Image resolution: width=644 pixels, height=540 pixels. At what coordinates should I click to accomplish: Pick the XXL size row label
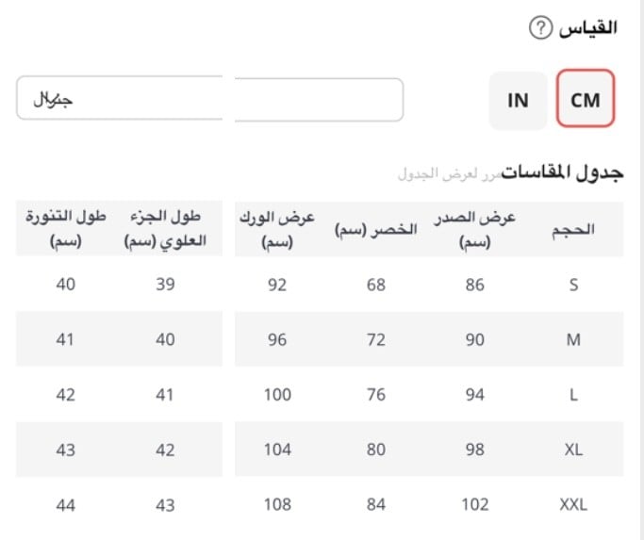pyautogui.click(x=572, y=505)
